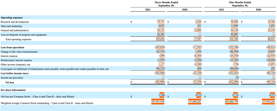Click the 'Three Months Ended September 30,' header
Screen dimensions: 277x111
coord(166,4)
